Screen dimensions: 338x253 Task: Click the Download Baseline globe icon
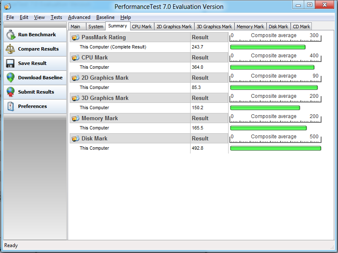pyautogui.click(x=11, y=78)
